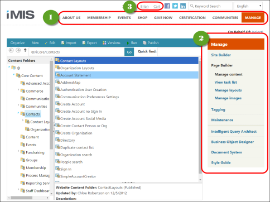This screenshot has width=270, height=202.
Task: Click the folder path address field
Action: coord(76,52)
